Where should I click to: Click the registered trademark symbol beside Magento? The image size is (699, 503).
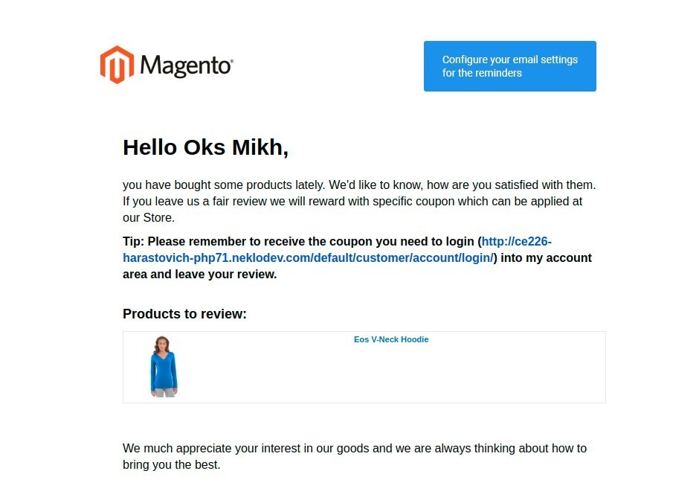click(x=231, y=60)
